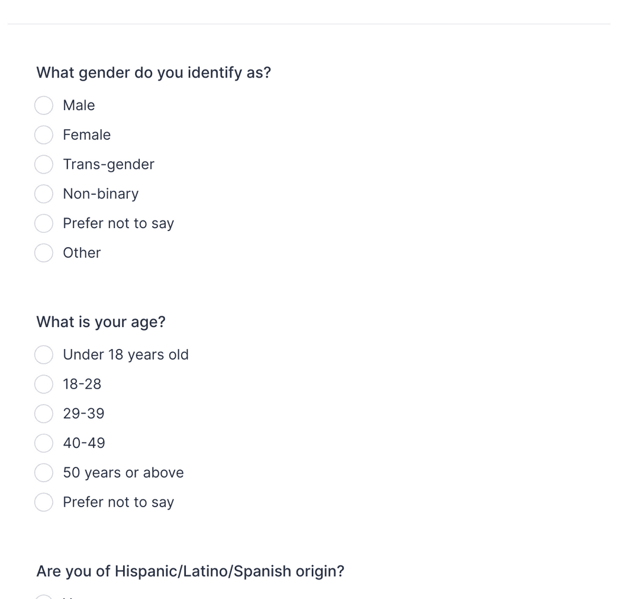Choose 'Prefer not to say' under age question

pos(43,502)
